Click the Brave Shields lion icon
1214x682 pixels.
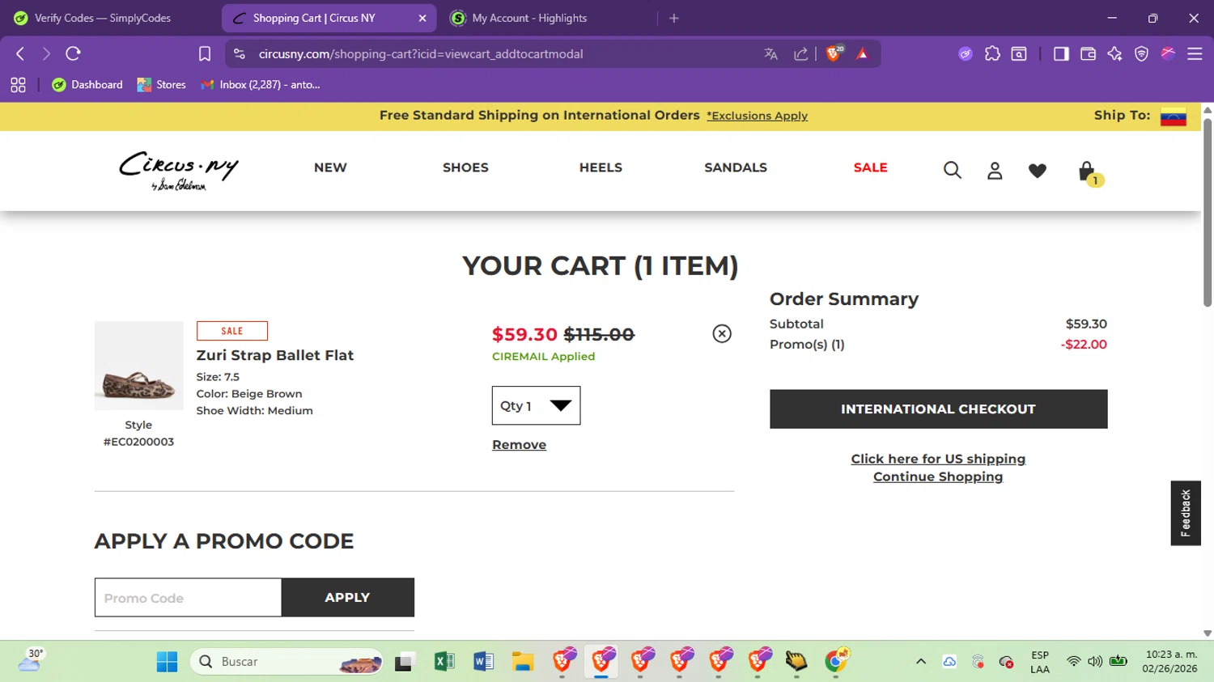coord(834,53)
